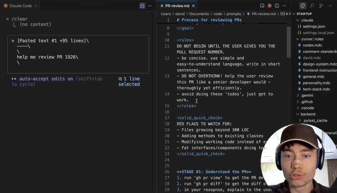337x193 pixels.
Task: Open editor more actions ellipsis menu
Action: click(284, 6)
